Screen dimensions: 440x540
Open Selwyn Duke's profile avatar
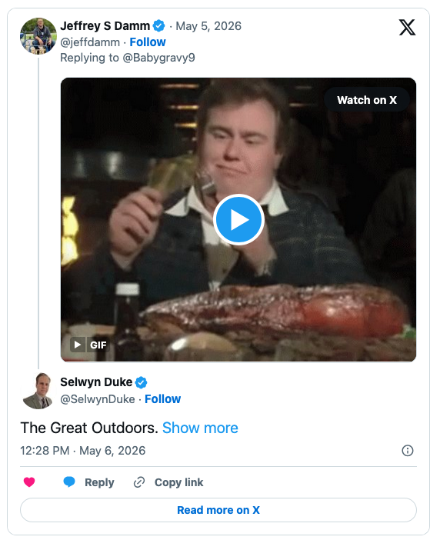point(38,391)
